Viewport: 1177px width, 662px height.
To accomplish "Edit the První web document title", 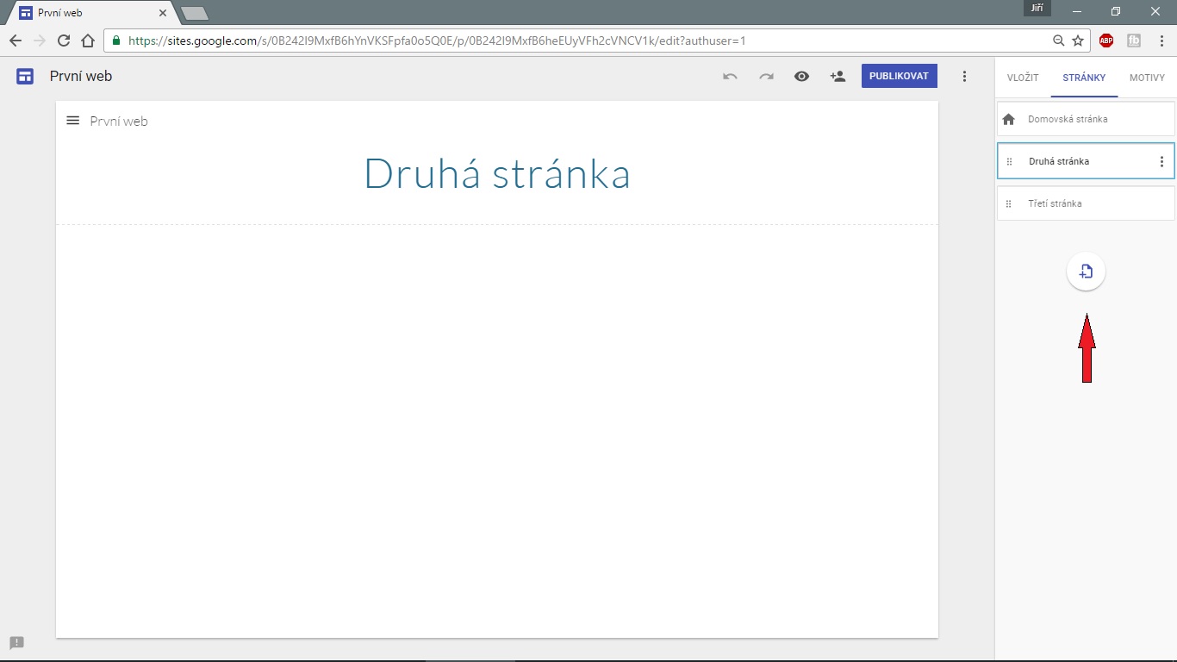I will click(x=81, y=76).
